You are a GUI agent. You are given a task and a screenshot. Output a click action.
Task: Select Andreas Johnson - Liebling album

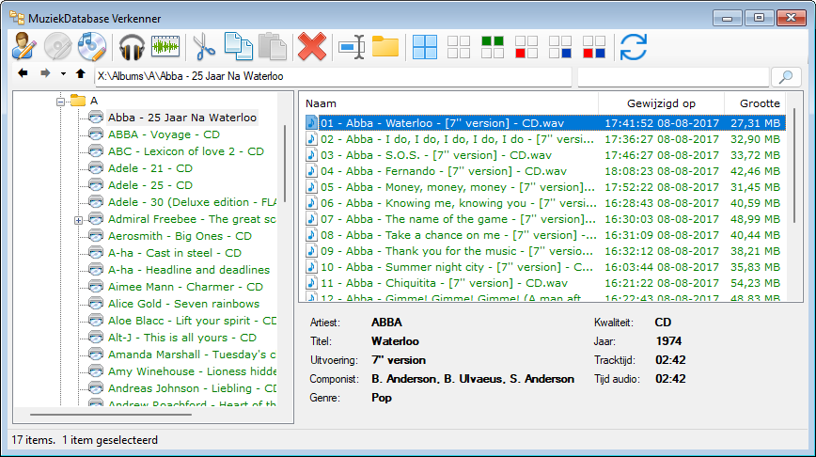click(x=192, y=388)
